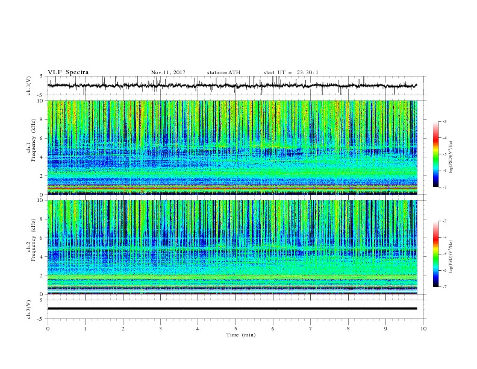
Task: Click the date text "Nov.11, 2017"
Action: coord(168,72)
